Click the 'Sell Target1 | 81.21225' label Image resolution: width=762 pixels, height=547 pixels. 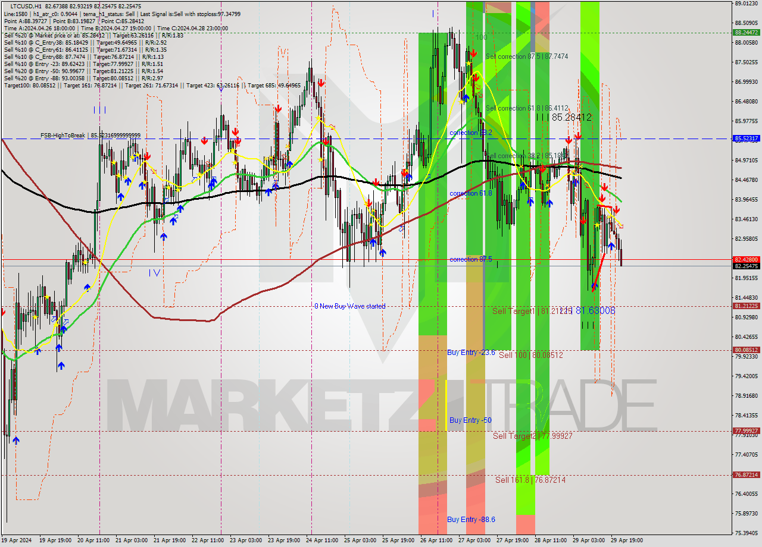(532, 311)
